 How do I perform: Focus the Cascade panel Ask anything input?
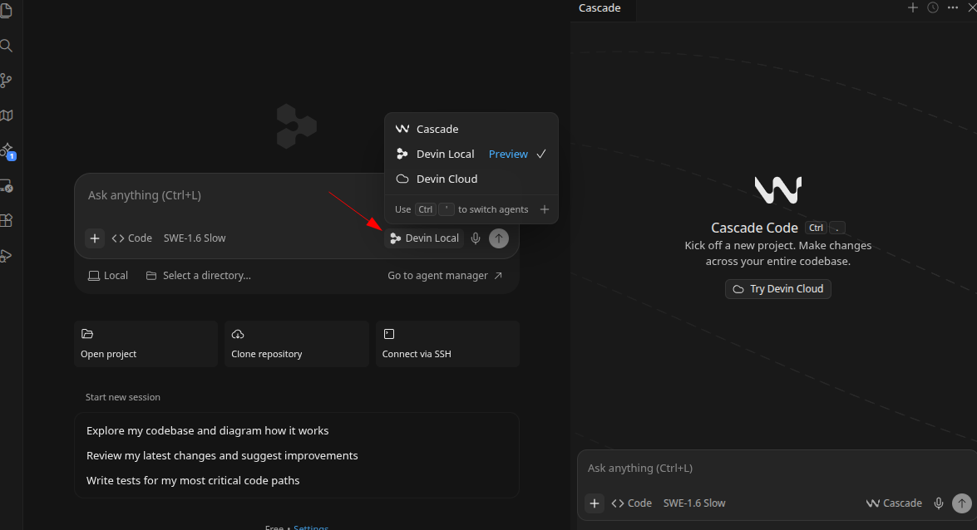click(777, 469)
